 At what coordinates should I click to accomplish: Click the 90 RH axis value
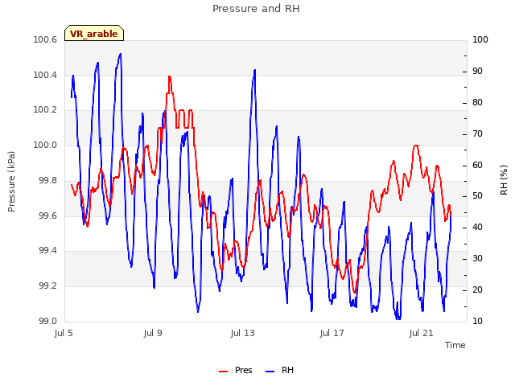(477, 72)
